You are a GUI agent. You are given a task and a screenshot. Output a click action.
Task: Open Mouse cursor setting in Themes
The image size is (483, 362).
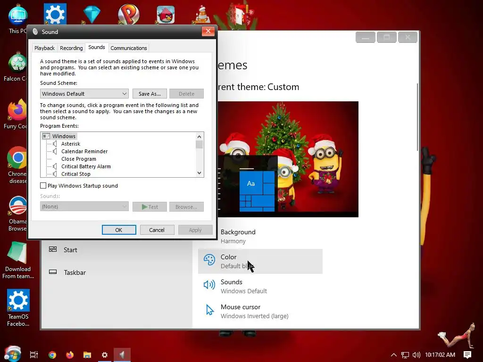[x=260, y=311]
